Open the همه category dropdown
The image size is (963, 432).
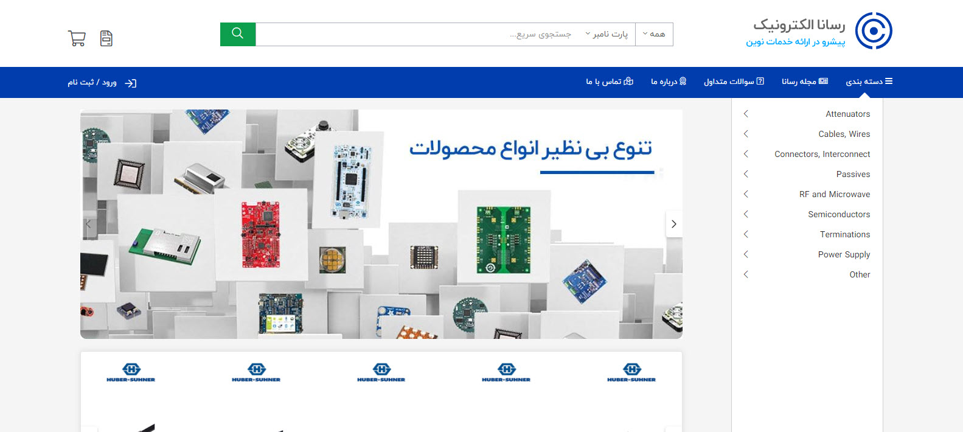(x=654, y=34)
